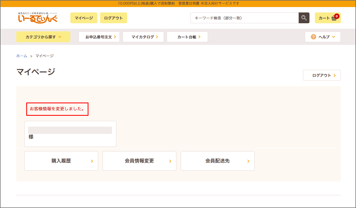This screenshot has height=208, width=356.
Task: Click the arrow icon on 会員情報変更
Action: click(170, 161)
